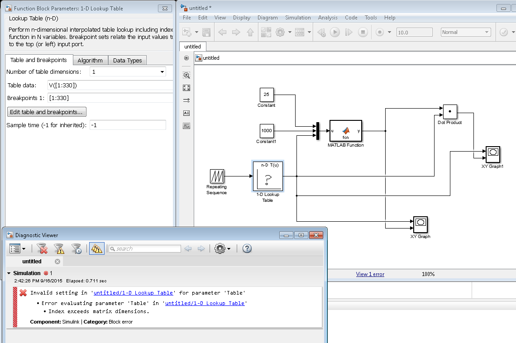Image resolution: width=516 pixels, height=343 pixels.
Task: Toggle the error filter in Diagnostic Viewer
Action: [42, 248]
